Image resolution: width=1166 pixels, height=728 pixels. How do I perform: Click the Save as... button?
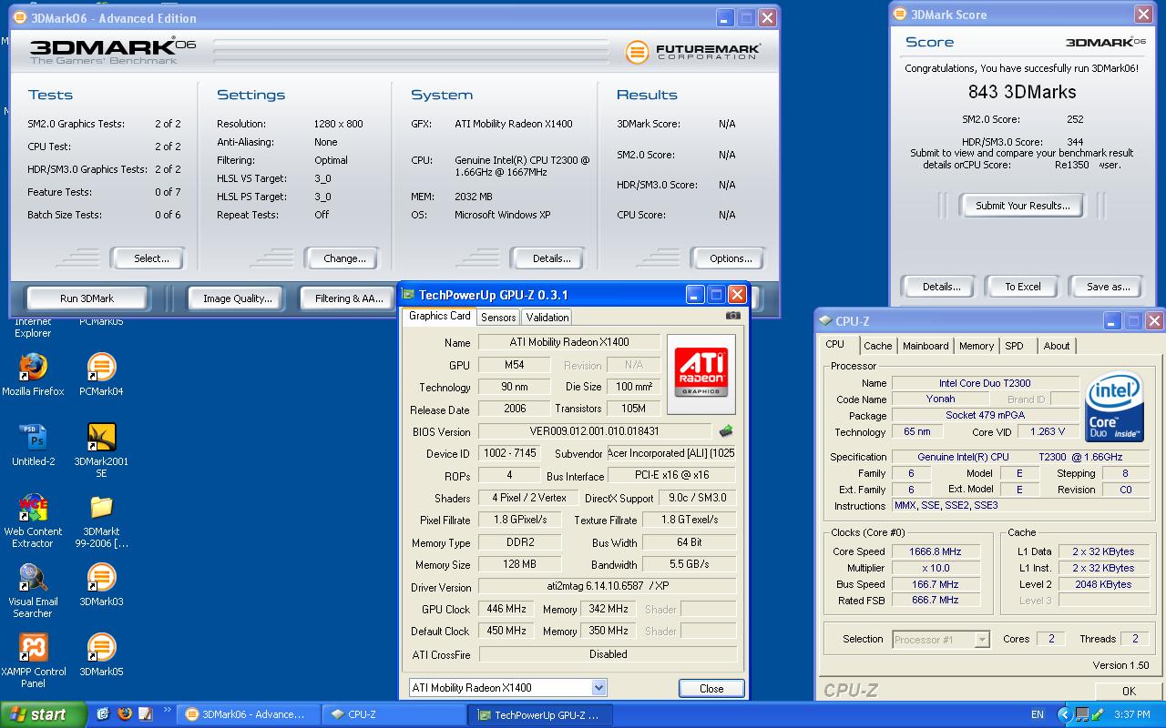coord(1108,287)
